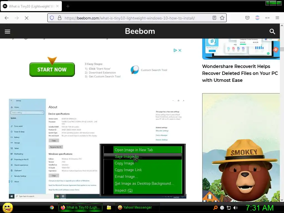Save page to Pocket
Screen dimensions: 284x213
247,18
